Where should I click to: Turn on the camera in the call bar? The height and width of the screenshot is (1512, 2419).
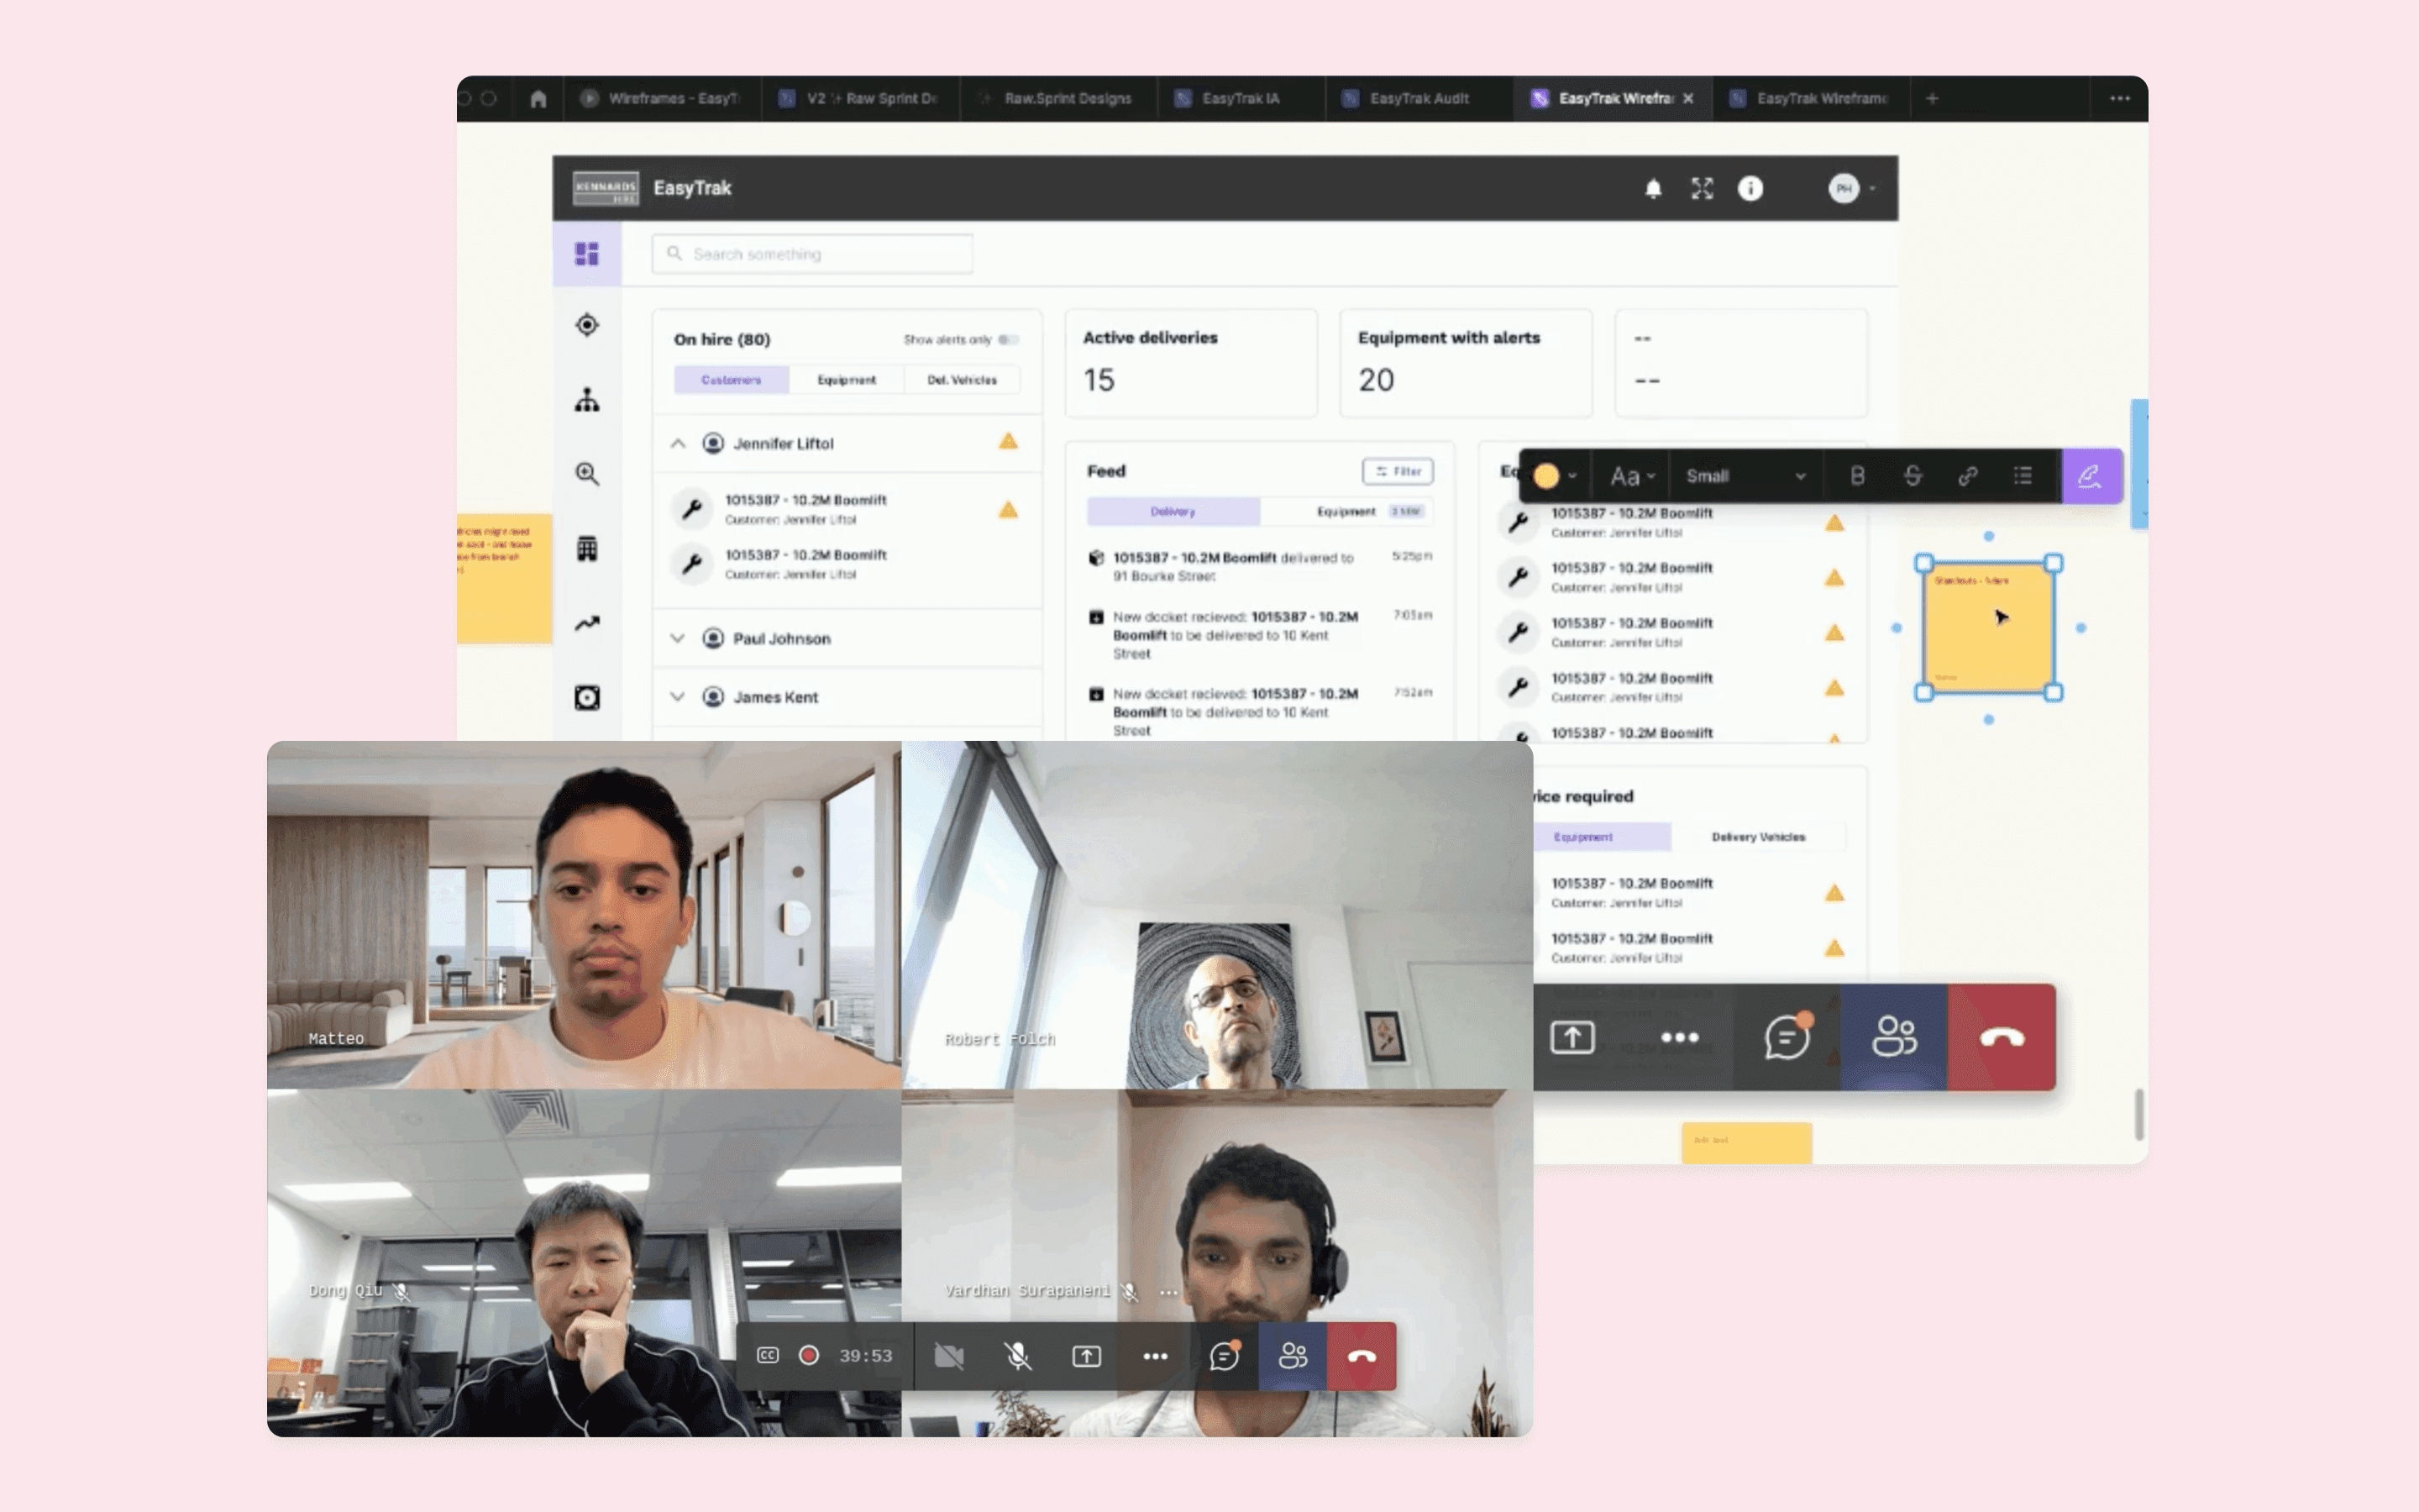[948, 1356]
